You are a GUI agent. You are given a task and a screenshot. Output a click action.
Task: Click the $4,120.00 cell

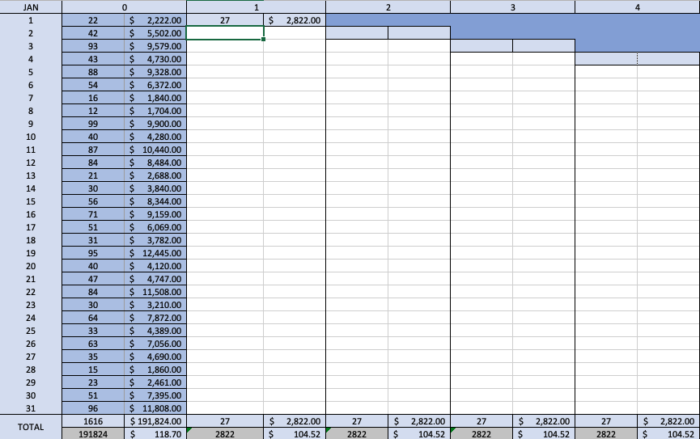pos(155,266)
